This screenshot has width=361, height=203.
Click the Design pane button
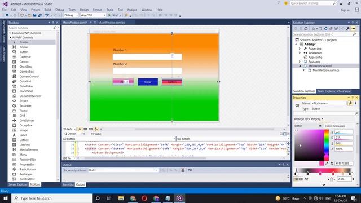[x=71, y=134]
